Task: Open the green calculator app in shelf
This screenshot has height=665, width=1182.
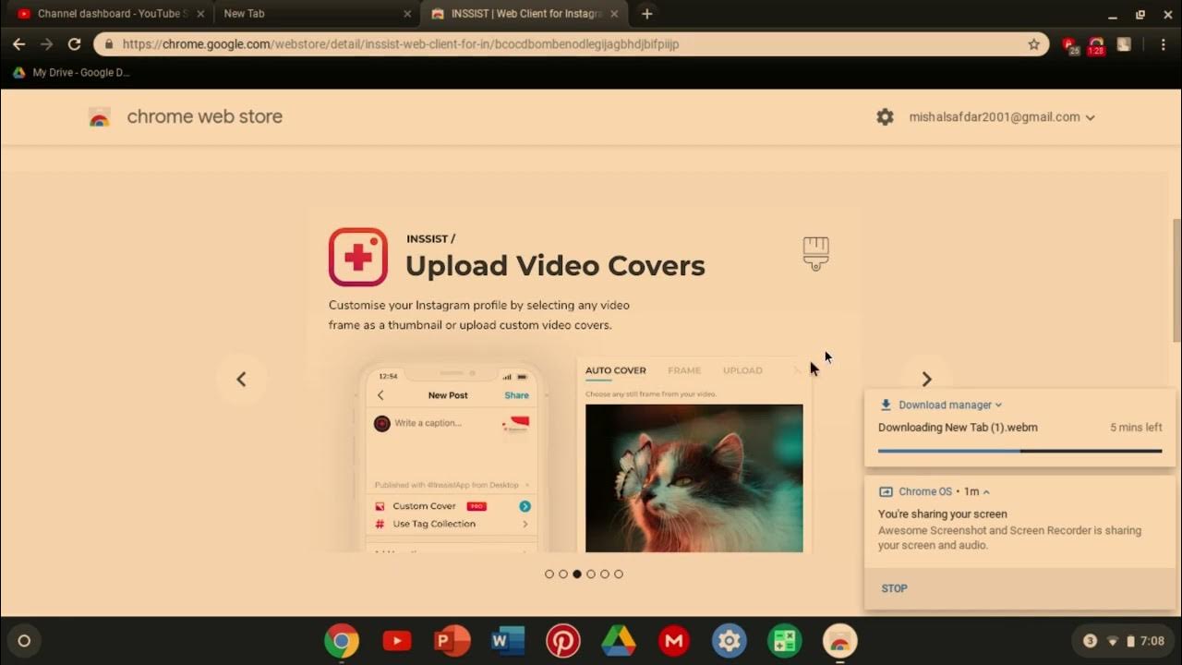Action: 785,641
